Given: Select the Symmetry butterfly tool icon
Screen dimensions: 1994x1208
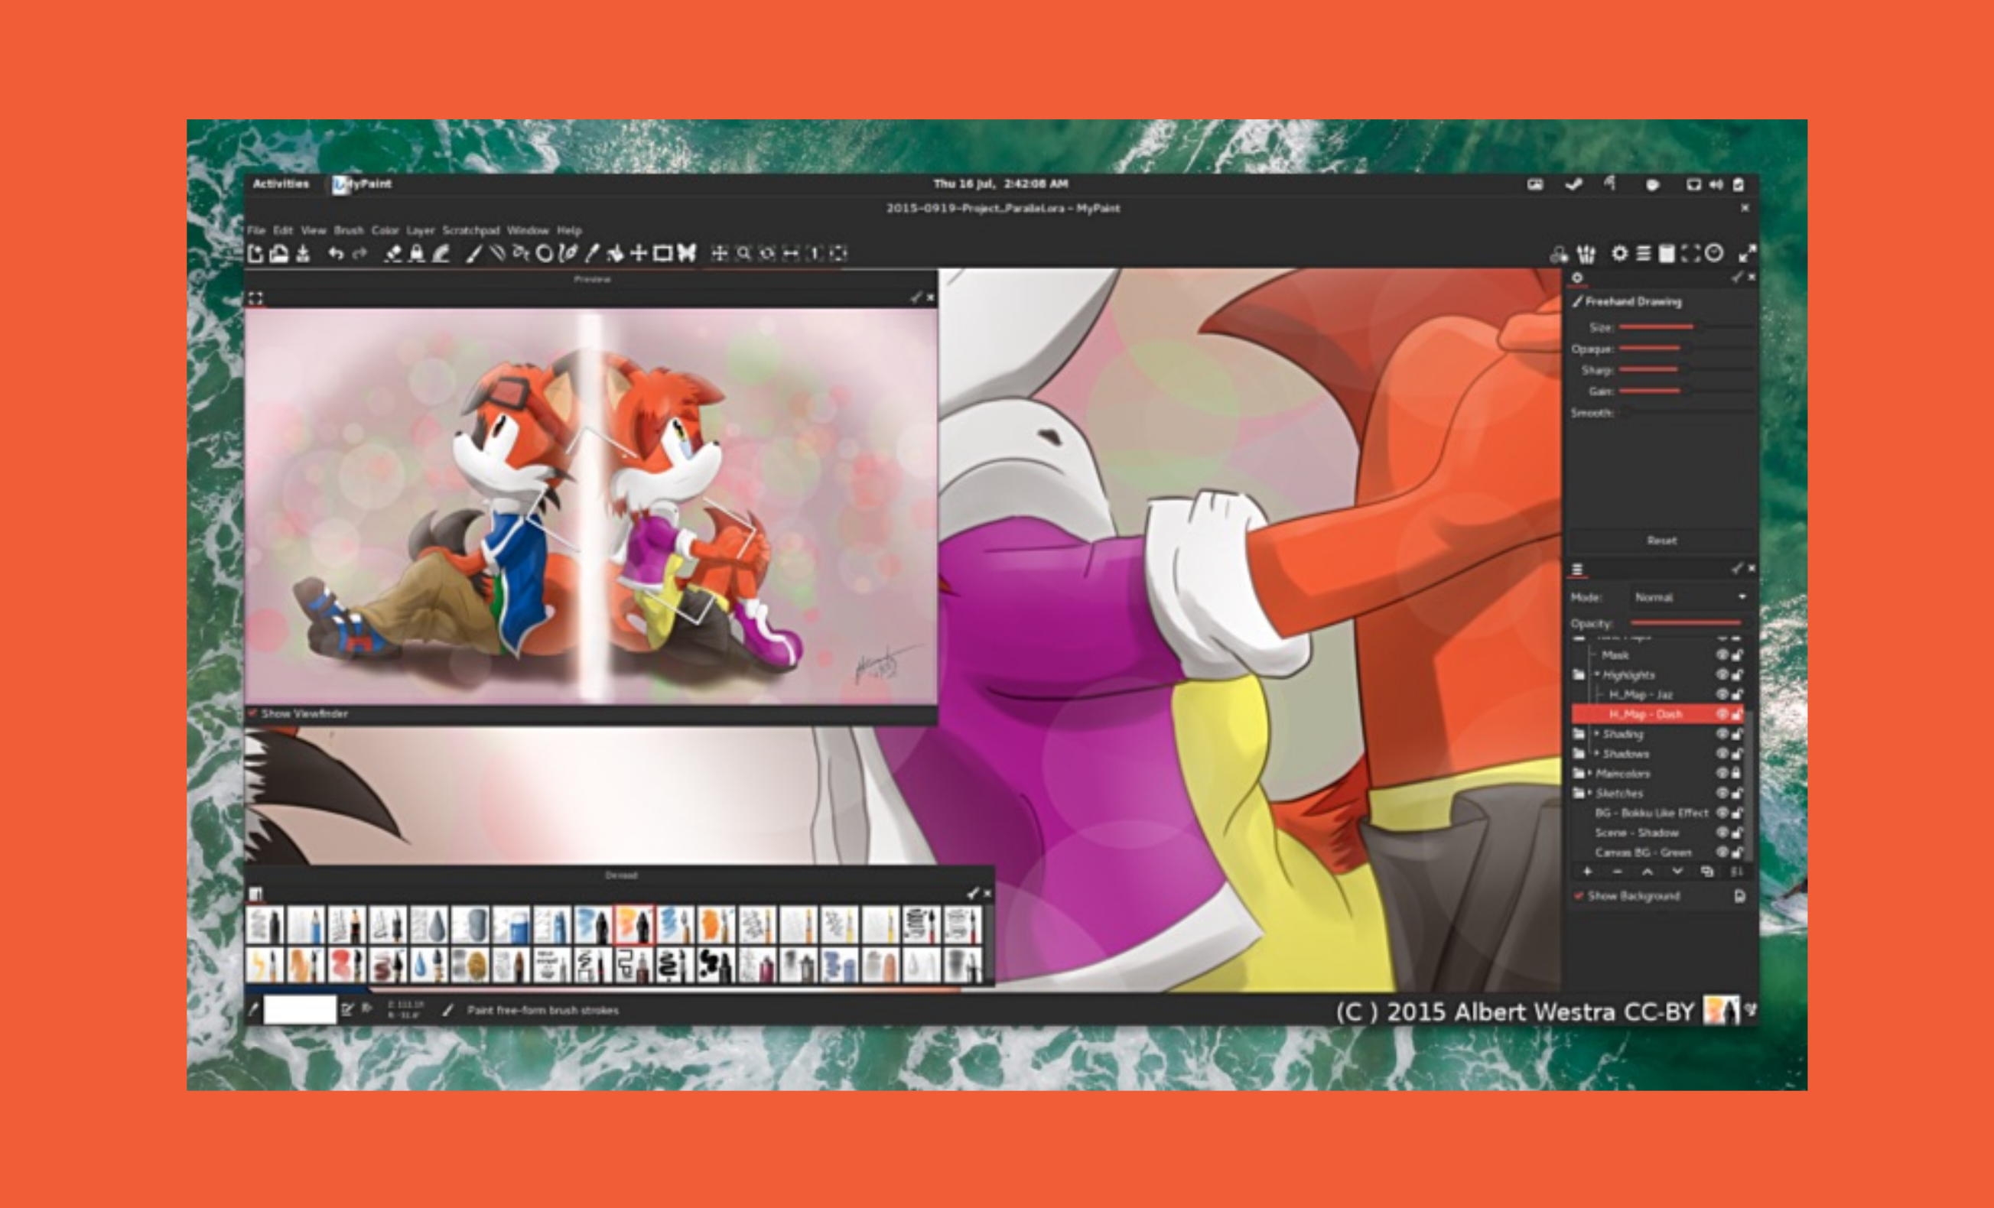Looking at the screenshot, I should pos(686,253).
